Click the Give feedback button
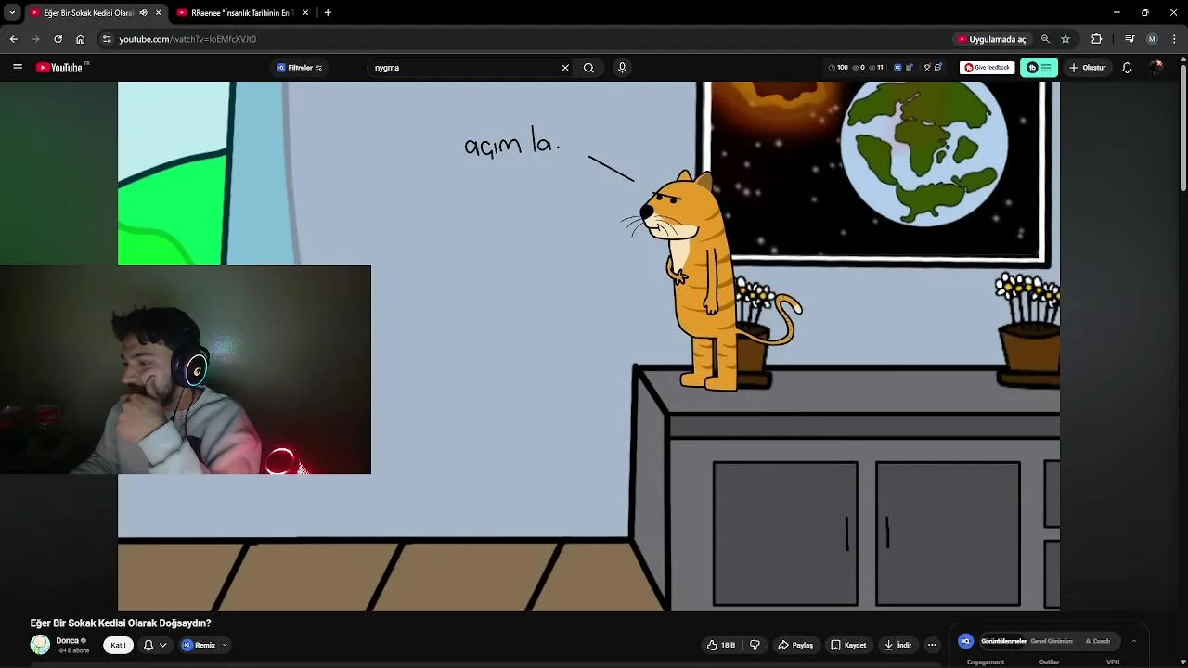The height and width of the screenshot is (668, 1188). tap(987, 68)
